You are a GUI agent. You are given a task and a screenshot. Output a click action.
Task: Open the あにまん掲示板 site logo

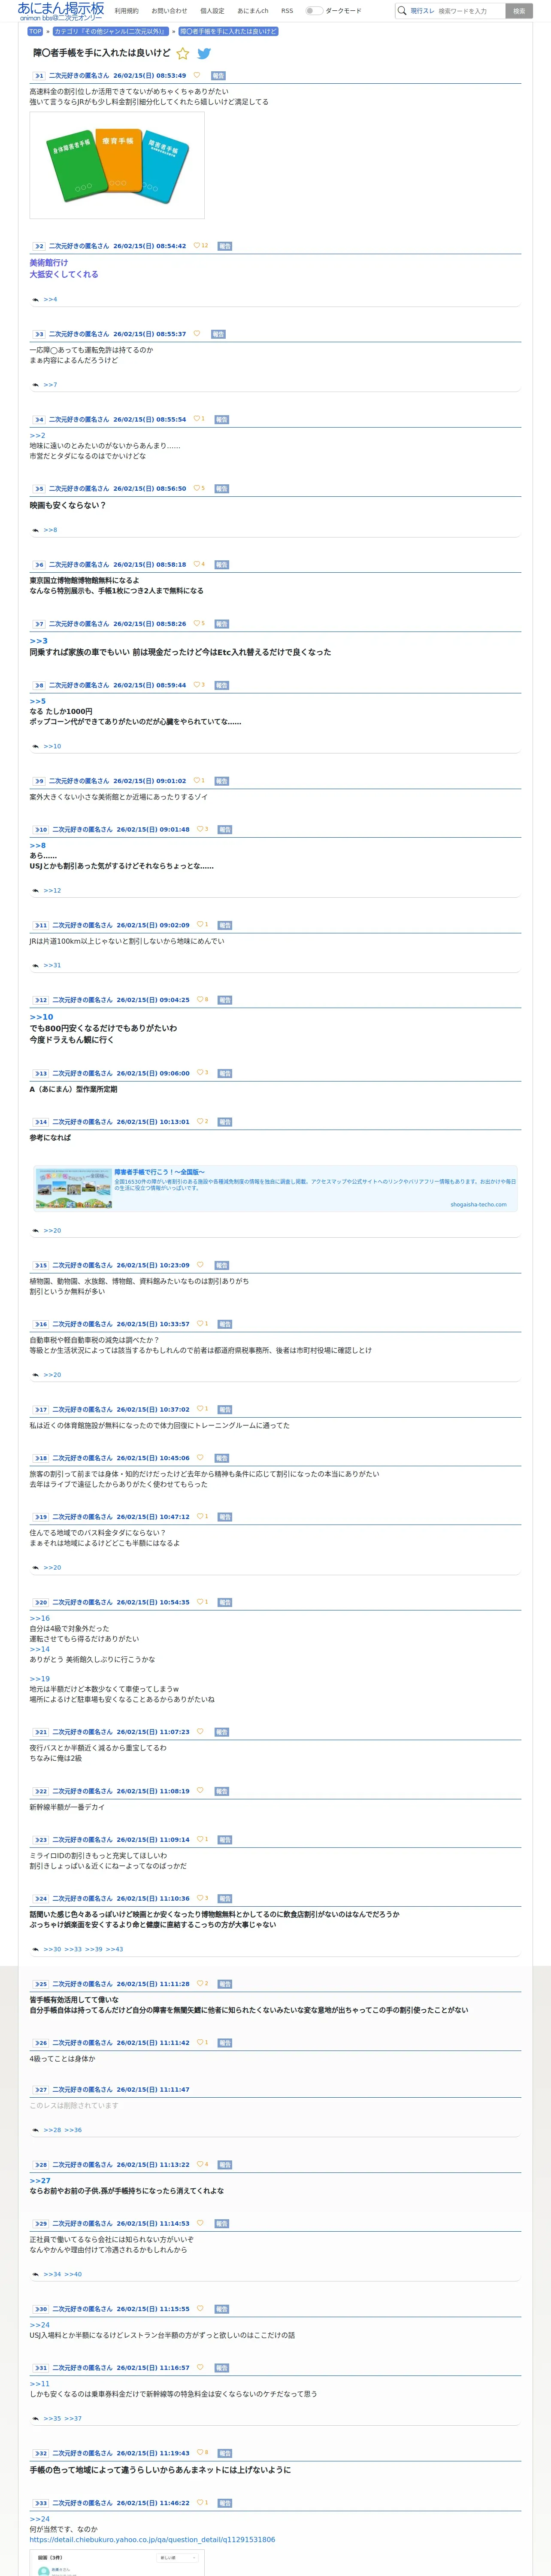60,11
